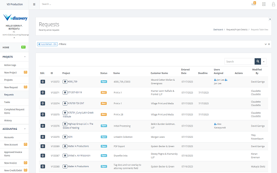Viewport: 277px width, 173px height.
Task: Click the table Search input field
Action: click(x=239, y=62)
